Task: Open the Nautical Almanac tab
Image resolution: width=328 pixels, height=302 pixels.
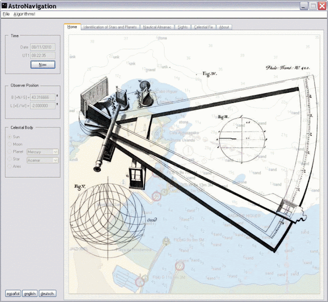Action: point(157,27)
